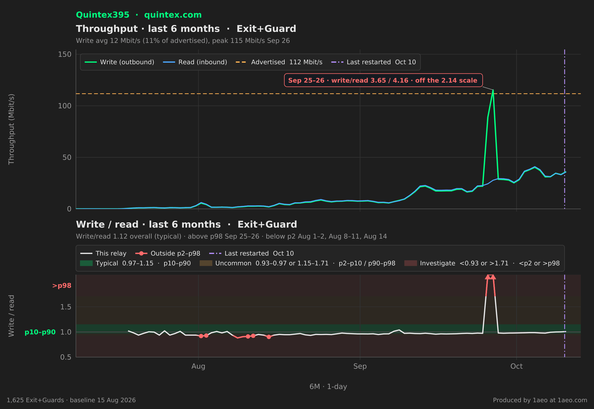This screenshot has width=594, height=409.
Task: Click the Quintex395 relay name
Action: [103, 15]
